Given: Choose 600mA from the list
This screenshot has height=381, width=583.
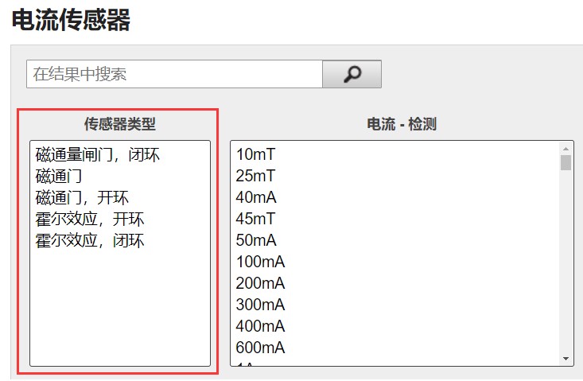Looking at the screenshot, I should coord(260,348).
